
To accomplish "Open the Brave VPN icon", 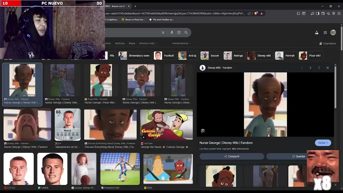I will tap(334, 13).
